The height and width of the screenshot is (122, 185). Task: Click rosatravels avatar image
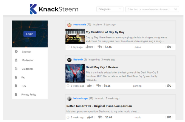pyautogui.click(x=69, y=25)
